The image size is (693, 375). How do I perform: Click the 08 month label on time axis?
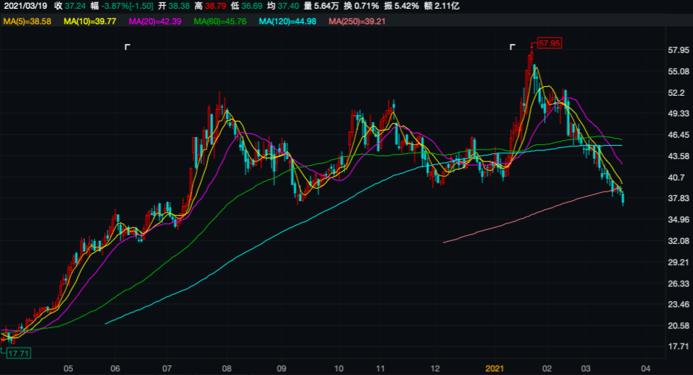[x=226, y=367]
